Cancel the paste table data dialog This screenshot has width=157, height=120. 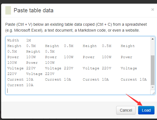[126, 110]
